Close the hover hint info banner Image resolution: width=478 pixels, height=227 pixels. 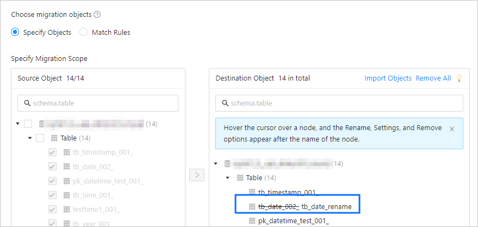pyautogui.click(x=451, y=129)
